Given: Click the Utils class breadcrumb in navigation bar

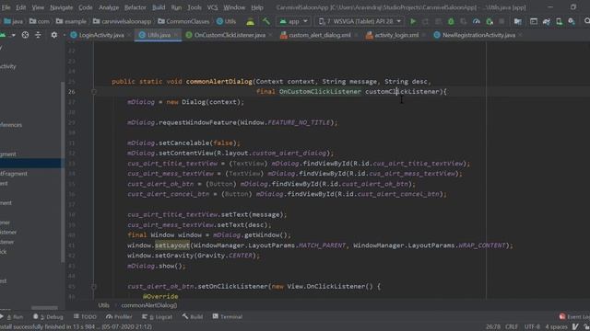Looking at the screenshot, I should [x=226, y=21].
